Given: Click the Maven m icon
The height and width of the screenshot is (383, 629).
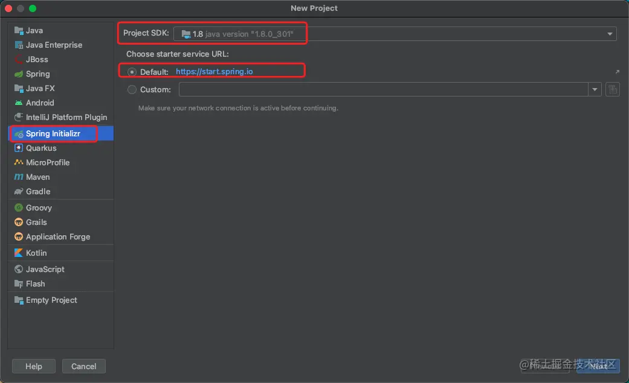Looking at the screenshot, I should click(19, 177).
